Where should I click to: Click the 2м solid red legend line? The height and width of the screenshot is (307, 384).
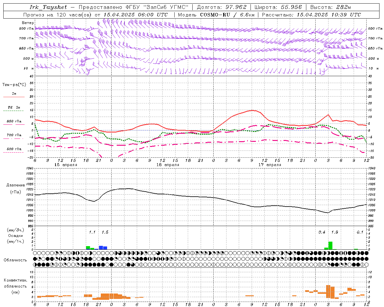point(14,97)
